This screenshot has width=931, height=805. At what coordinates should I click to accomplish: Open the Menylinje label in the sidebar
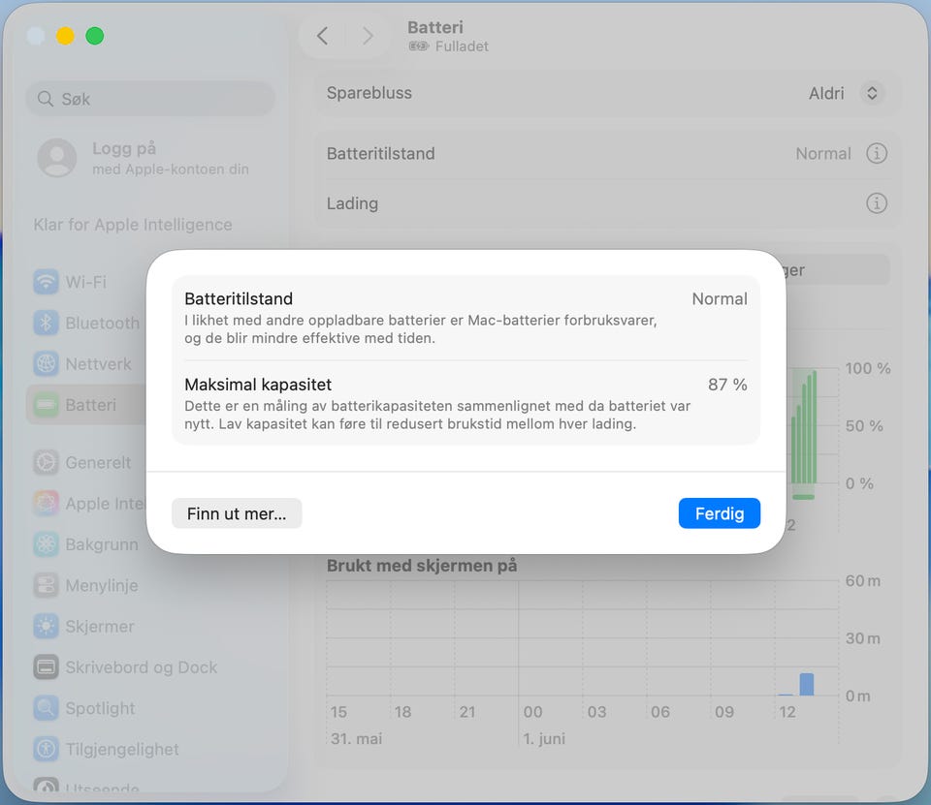tap(102, 585)
